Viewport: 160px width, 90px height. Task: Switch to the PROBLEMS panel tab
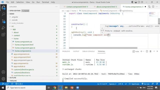tap(66, 51)
